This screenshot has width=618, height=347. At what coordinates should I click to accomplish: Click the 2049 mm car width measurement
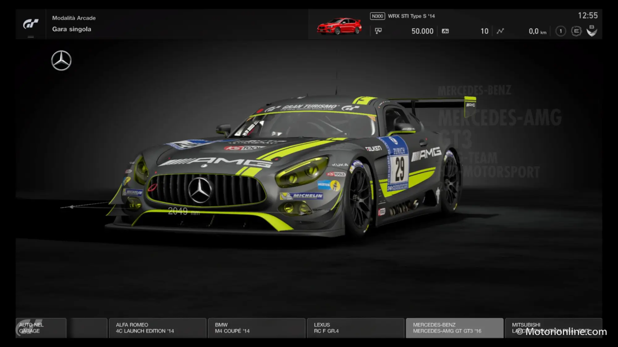tap(184, 211)
